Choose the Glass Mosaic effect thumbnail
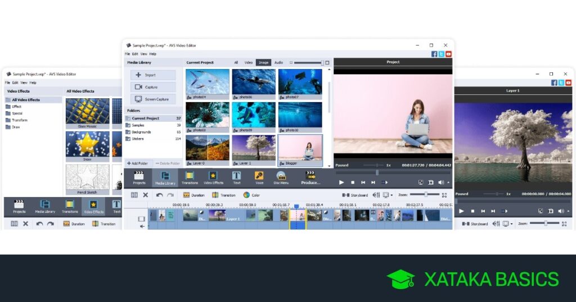The height and width of the screenshot is (302, 576). [x=87, y=111]
